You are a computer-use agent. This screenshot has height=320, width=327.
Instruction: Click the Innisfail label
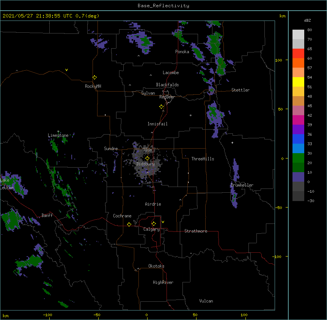tap(157, 124)
